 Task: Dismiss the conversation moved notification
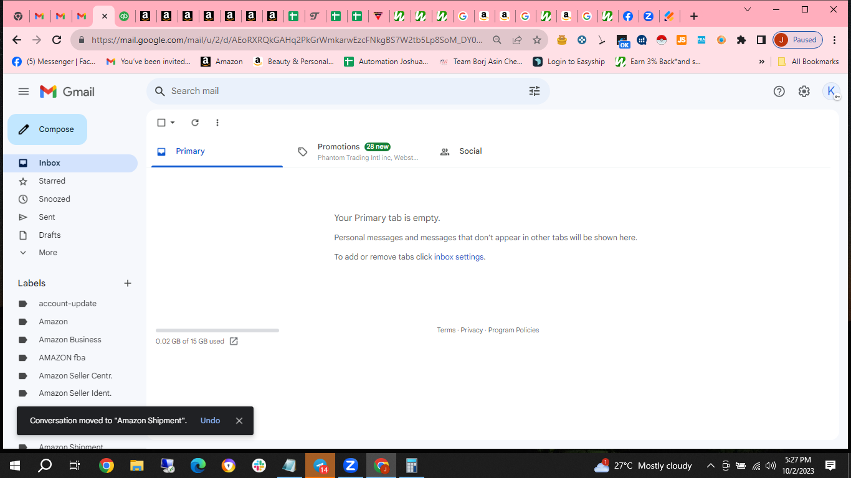click(x=239, y=421)
